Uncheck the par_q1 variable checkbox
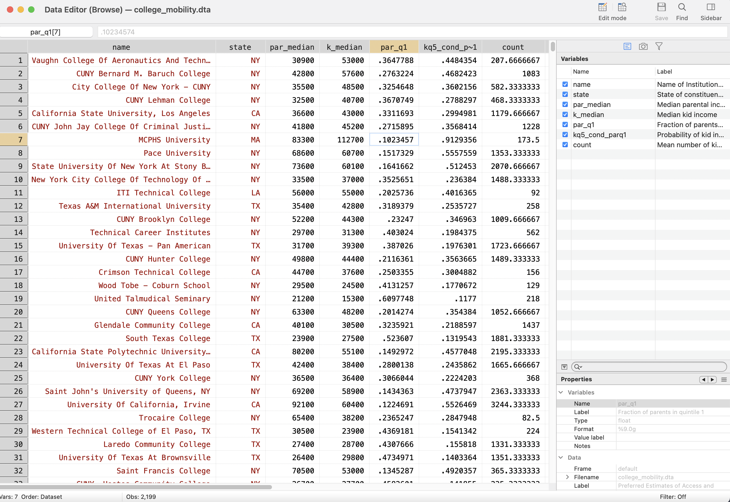 point(565,124)
